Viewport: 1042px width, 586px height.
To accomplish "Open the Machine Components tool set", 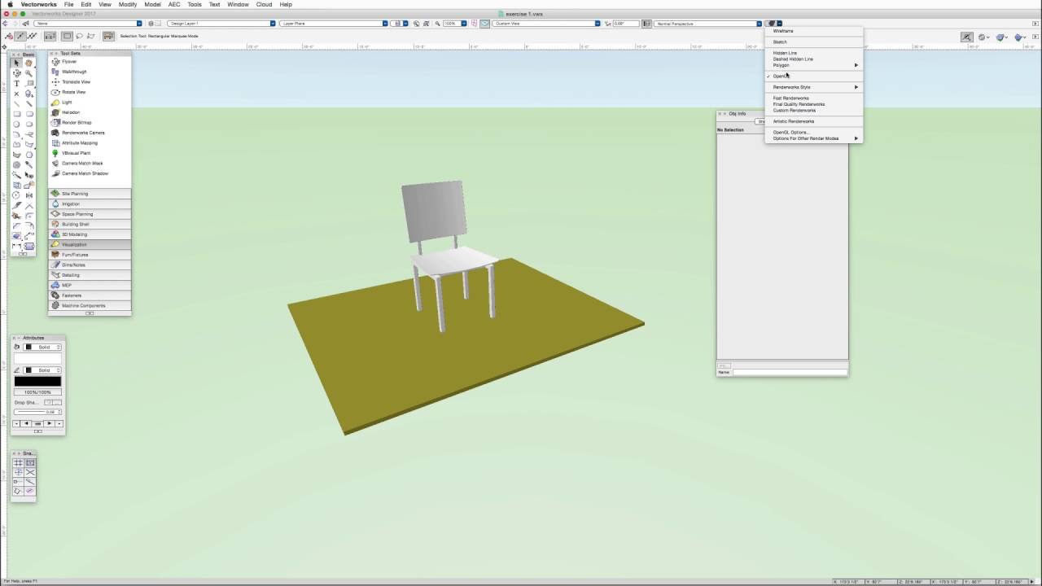I will [x=90, y=305].
